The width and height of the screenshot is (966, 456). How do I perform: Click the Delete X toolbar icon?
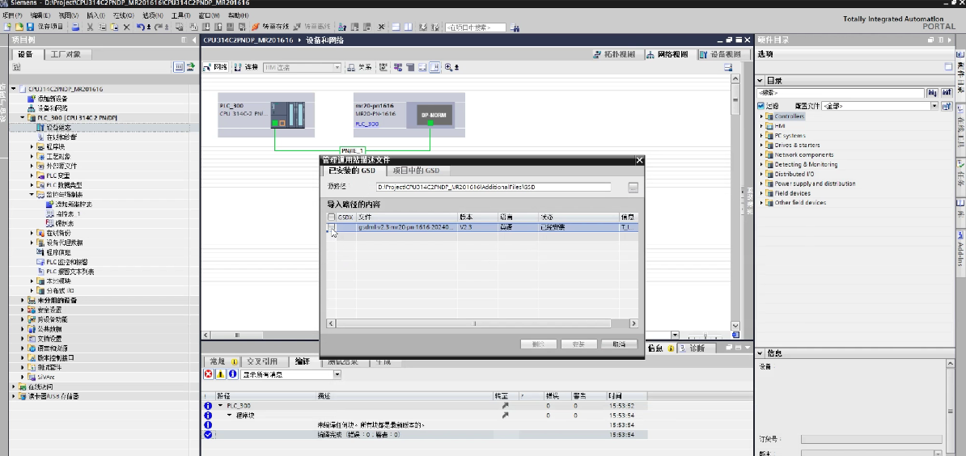coord(126,27)
